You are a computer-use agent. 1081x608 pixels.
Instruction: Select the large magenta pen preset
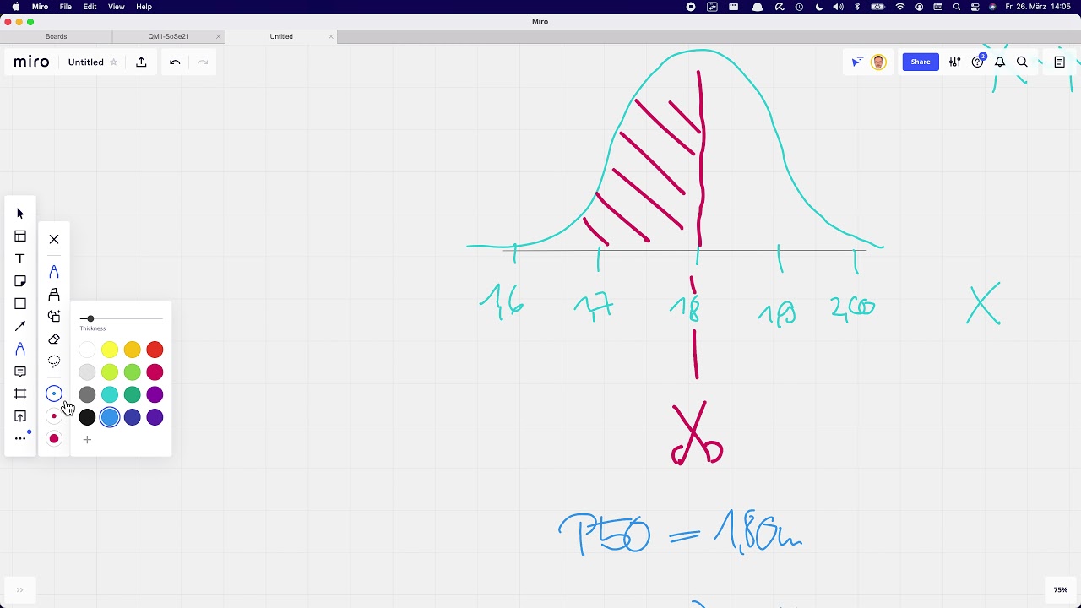tap(54, 438)
